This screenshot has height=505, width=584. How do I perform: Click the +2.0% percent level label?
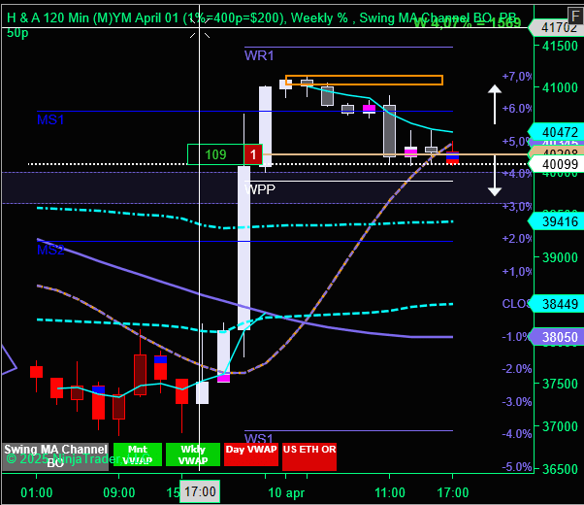[517, 238]
